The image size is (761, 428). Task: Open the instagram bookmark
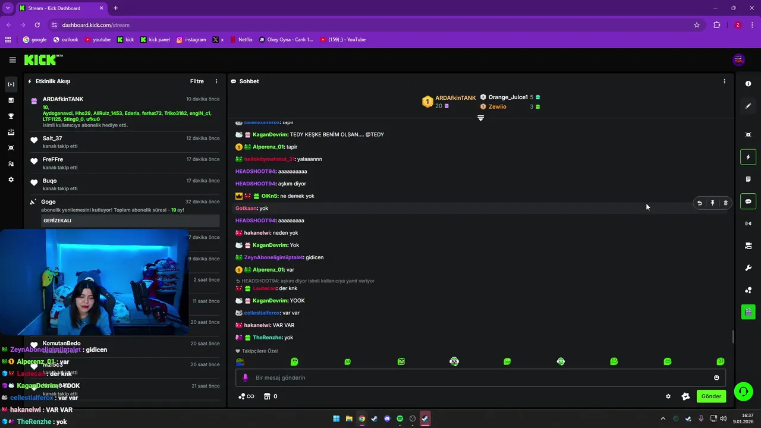pos(191,40)
